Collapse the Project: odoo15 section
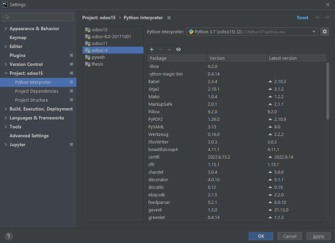This screenshot has width=335, height=243. pos(6,73)
